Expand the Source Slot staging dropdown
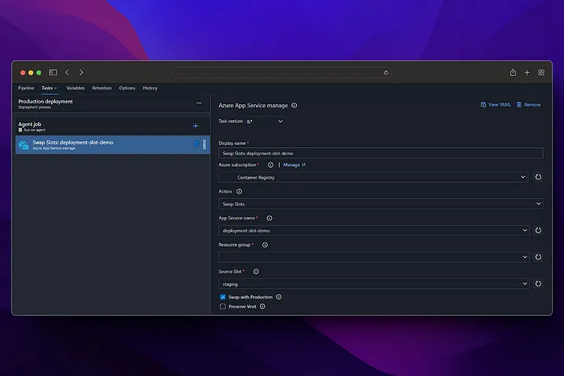Screen dimensions: 564x376 pyautogui.click(x=374, y=284)
